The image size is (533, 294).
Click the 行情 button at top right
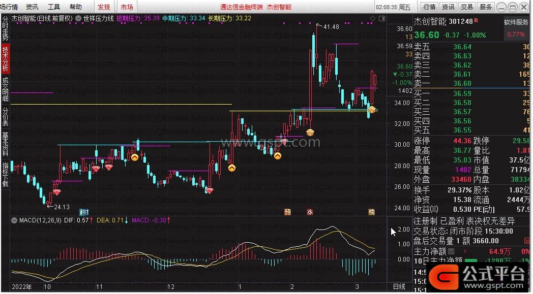[x=430, y=7]
